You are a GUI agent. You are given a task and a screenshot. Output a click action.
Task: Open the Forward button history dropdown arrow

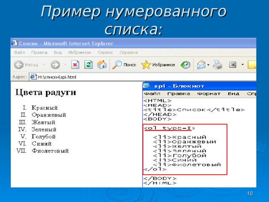pos(65,64)
